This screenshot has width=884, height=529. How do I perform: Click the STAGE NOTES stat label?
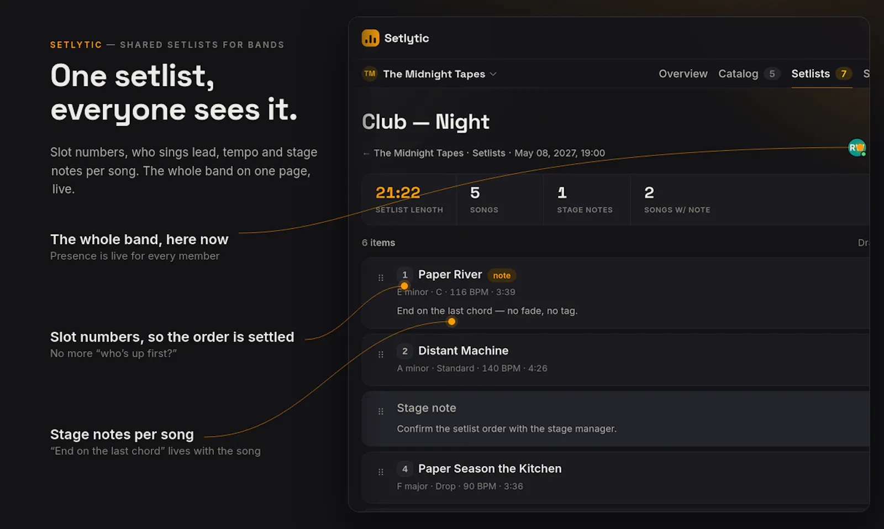tap(585, 210)
